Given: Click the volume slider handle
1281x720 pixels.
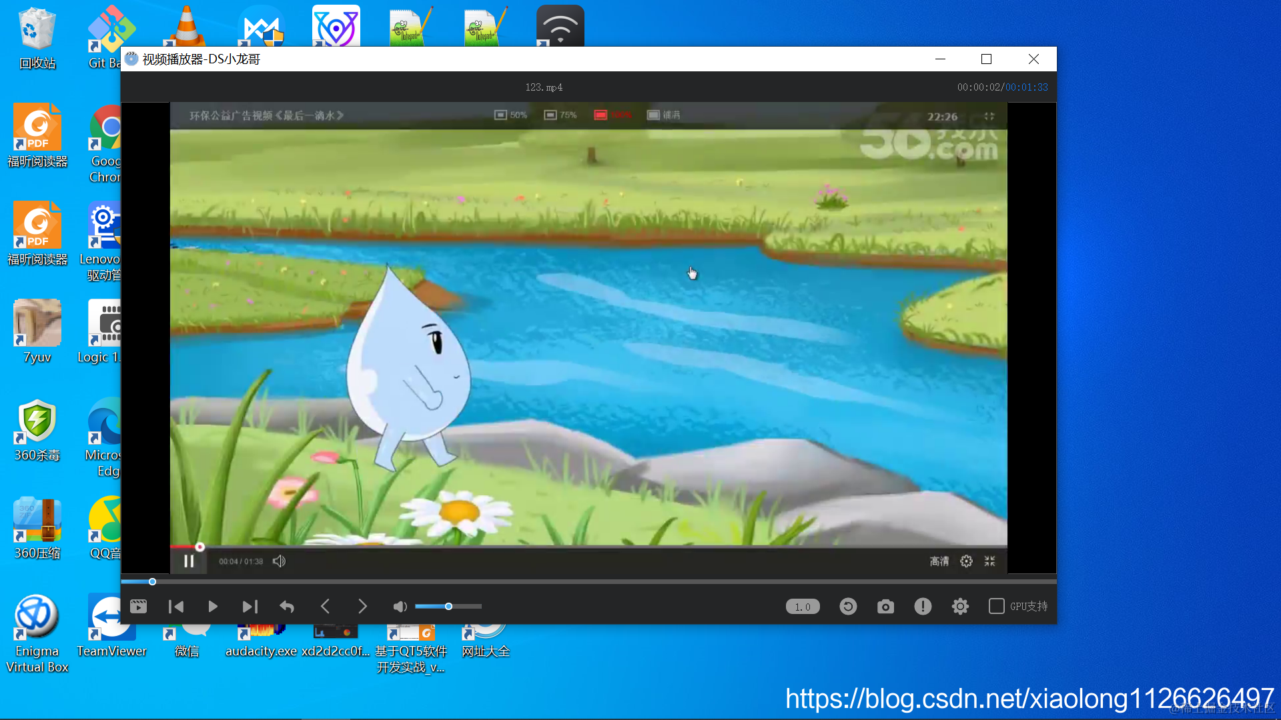Looking at the screenshot, I should click(448, 606).
